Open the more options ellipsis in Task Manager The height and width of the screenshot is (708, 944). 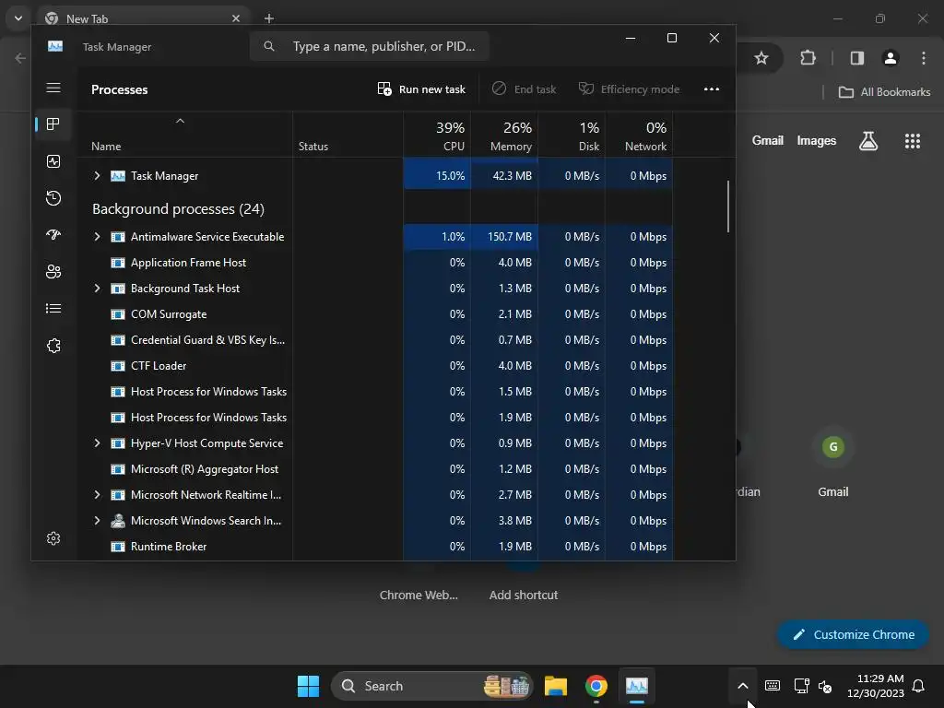(712, 89)
